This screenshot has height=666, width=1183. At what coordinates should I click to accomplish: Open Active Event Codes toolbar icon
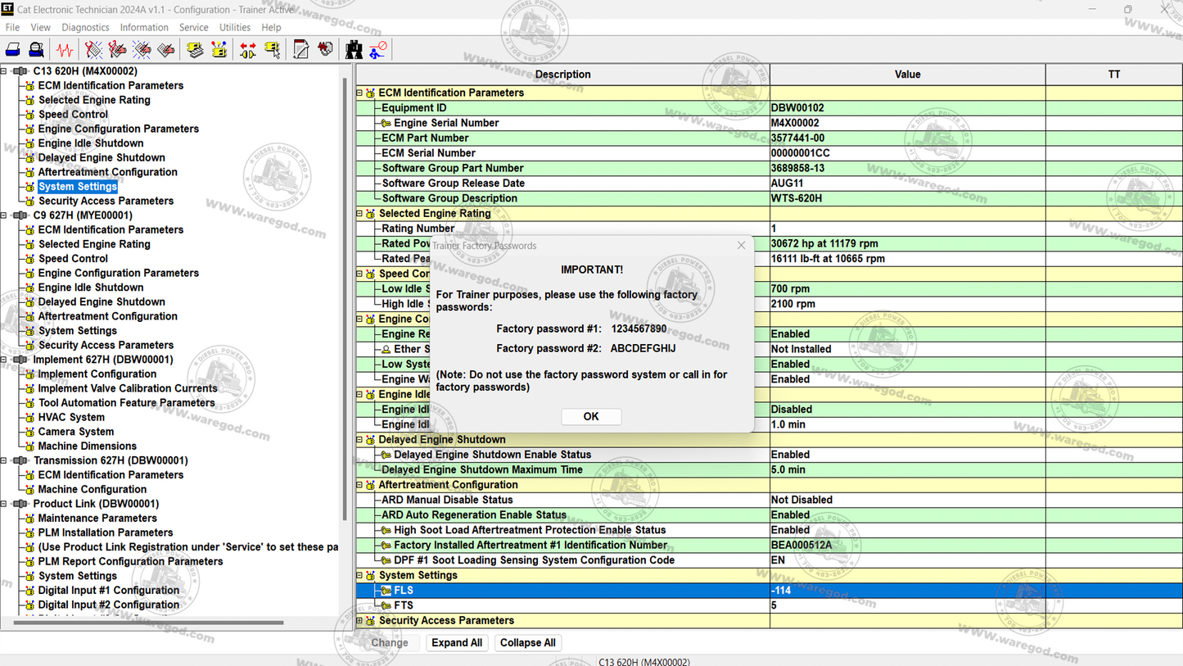tap(142, 50)
